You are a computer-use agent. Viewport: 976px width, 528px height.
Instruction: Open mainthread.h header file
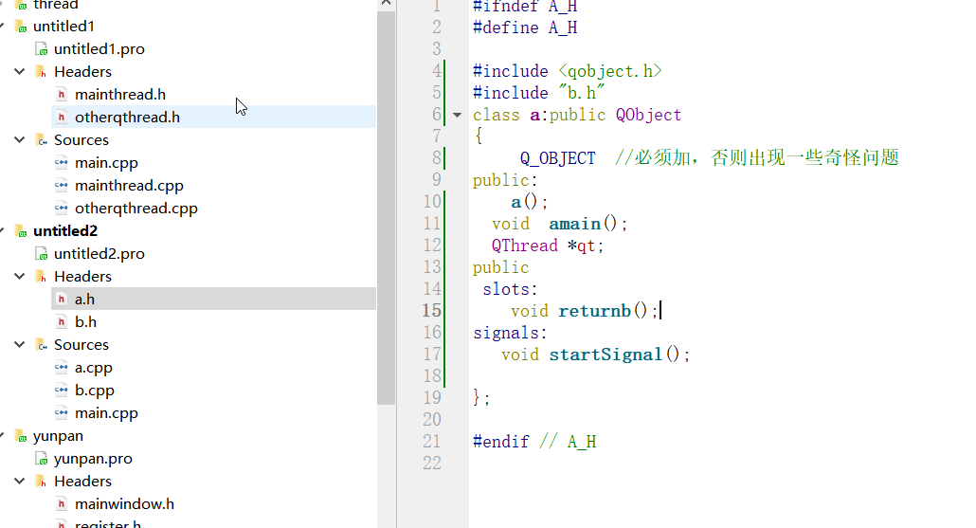pos(120,95)
